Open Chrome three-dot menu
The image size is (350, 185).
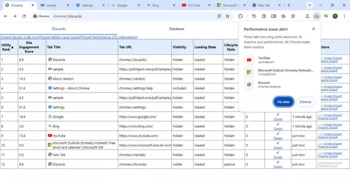coord(343,16)
